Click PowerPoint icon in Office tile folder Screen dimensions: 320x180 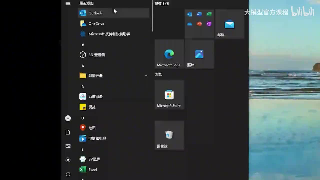coord(199,24)
